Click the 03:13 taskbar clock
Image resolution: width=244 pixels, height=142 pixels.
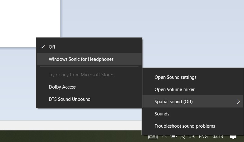point(217,137)
